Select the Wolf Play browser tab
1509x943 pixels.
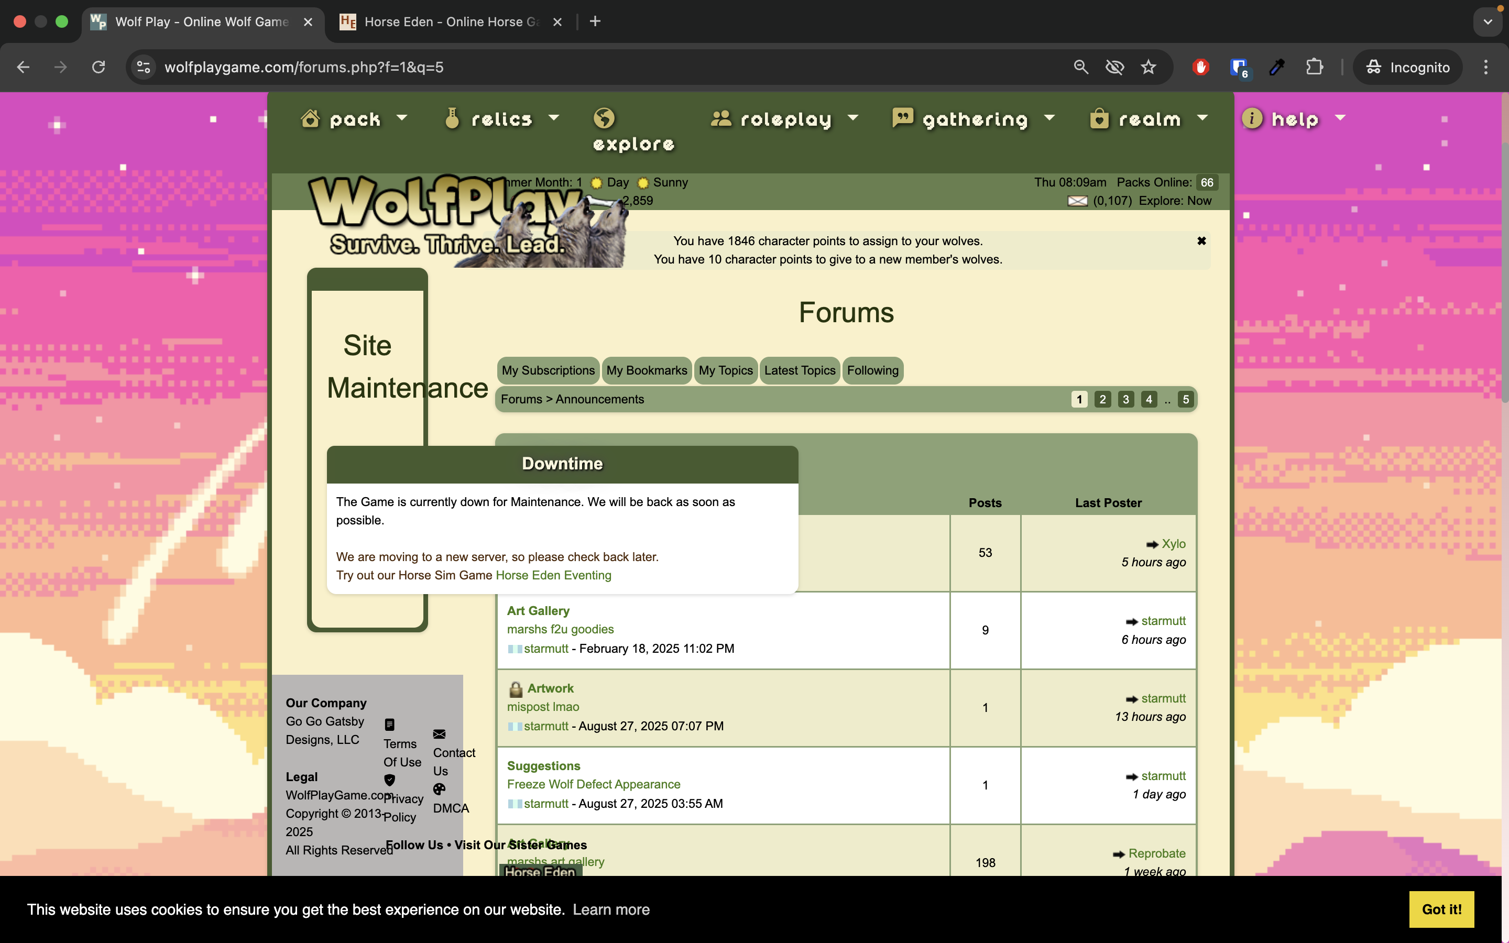tap(202, 22)
